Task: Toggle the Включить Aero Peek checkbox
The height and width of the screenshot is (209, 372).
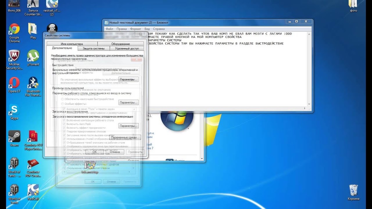Action: (64, 124)
